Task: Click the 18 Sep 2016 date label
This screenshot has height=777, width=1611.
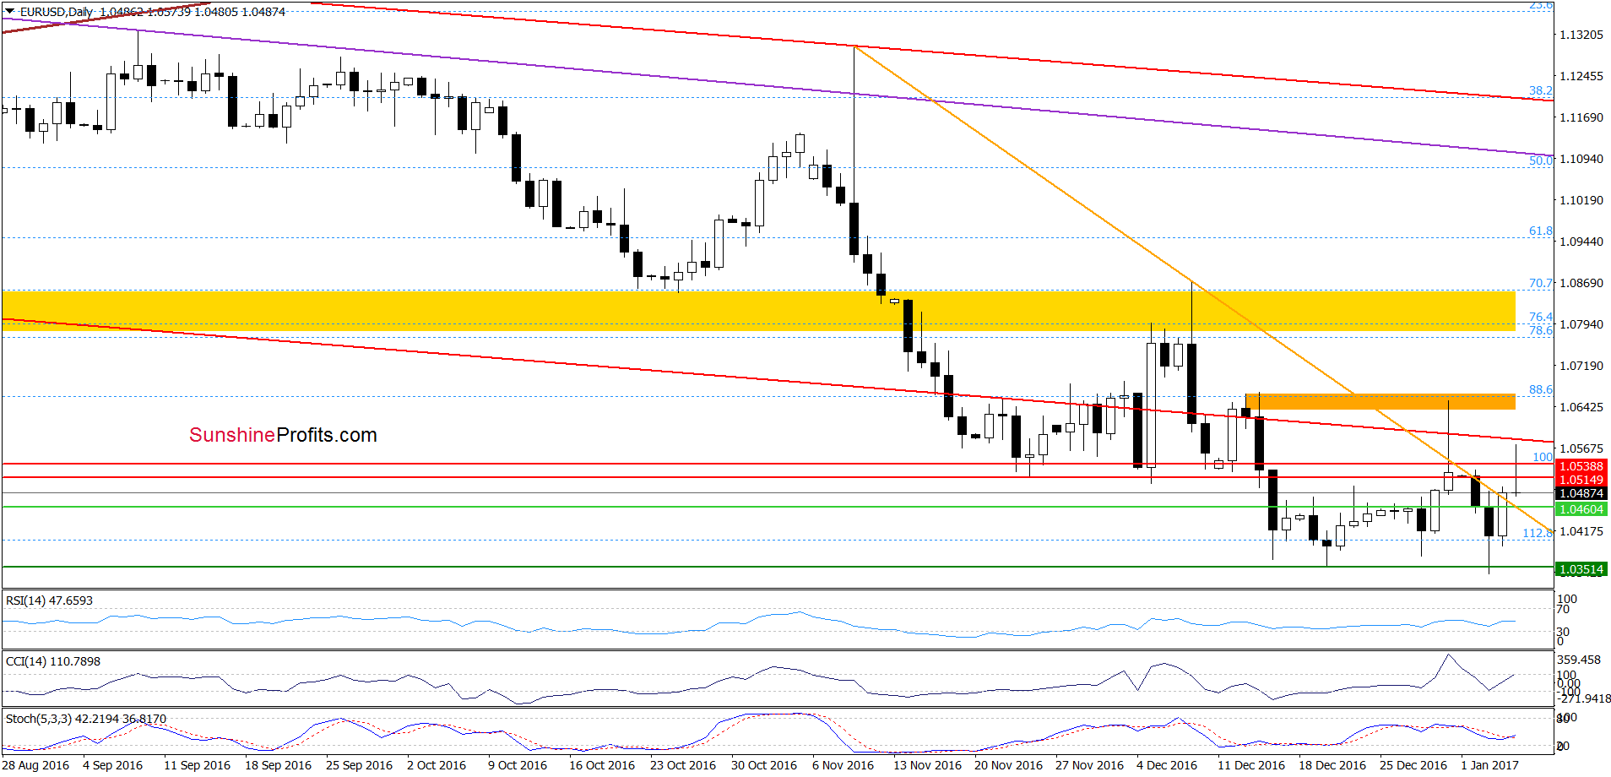Action: point(278,765)
